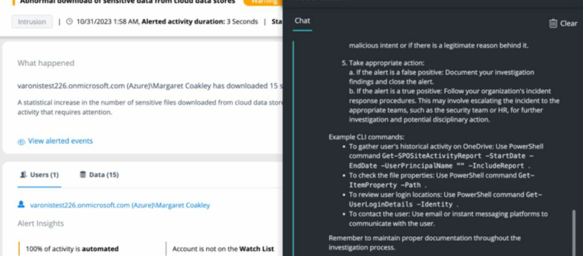Switch to the Chat tab
Image resolution: width=583 pixels, height=256 pixels.
(302, 21)
